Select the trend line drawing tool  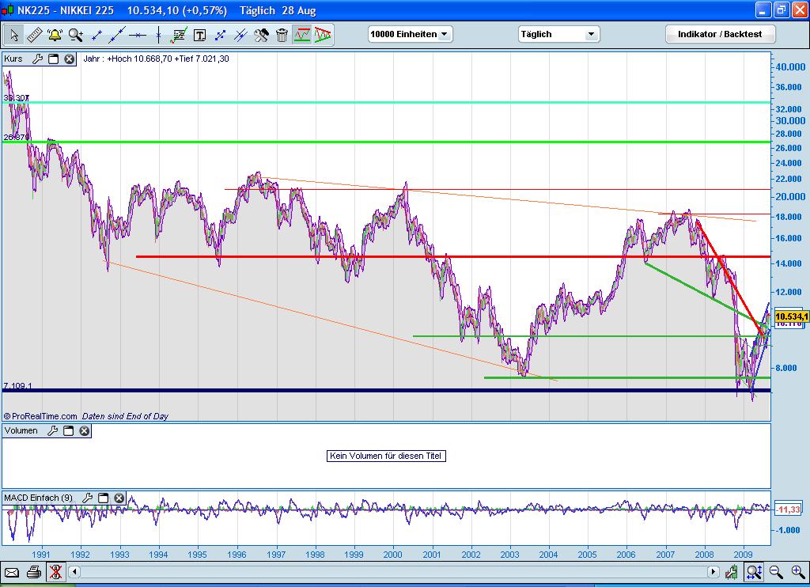pyautogui.click(x=116, y=35)
